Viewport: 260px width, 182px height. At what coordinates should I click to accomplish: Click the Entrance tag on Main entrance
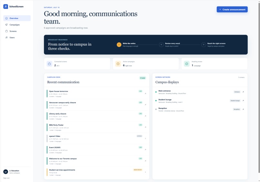coord(237,92)
